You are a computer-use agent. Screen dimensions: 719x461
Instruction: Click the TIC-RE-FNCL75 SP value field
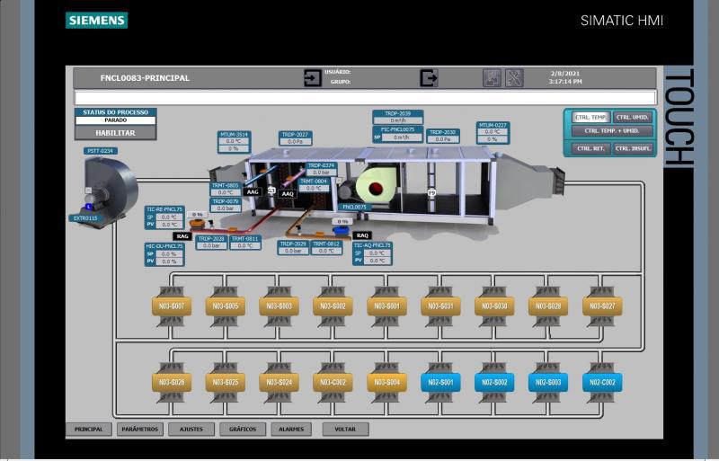[170, 217]
